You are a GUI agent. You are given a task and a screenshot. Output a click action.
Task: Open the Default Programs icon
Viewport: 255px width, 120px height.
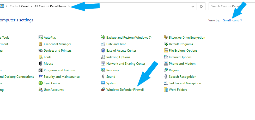tap(166, 44)
